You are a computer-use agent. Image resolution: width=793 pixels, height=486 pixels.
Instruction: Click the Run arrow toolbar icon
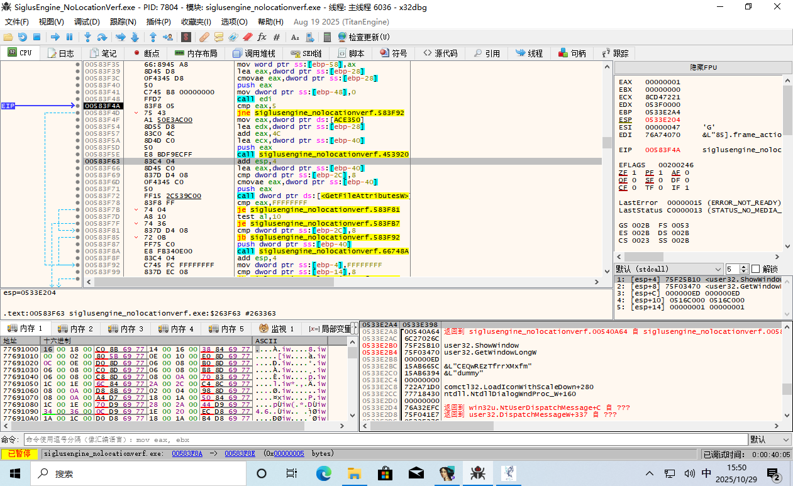click(55, 37)
